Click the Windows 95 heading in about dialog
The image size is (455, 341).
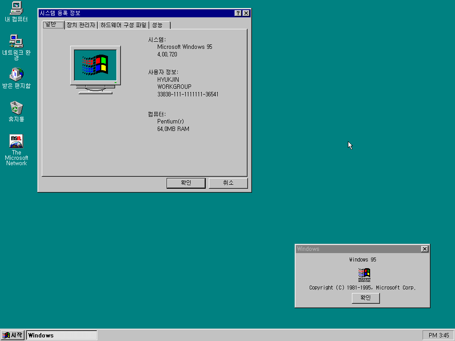point(363,259)
